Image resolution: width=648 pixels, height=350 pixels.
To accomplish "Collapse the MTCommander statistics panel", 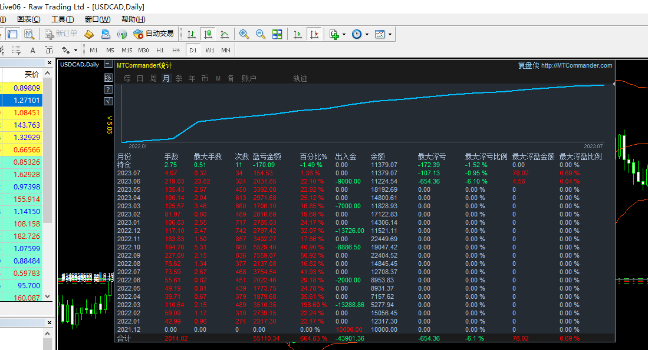I will pyautogui.click(x=108, y=64).
